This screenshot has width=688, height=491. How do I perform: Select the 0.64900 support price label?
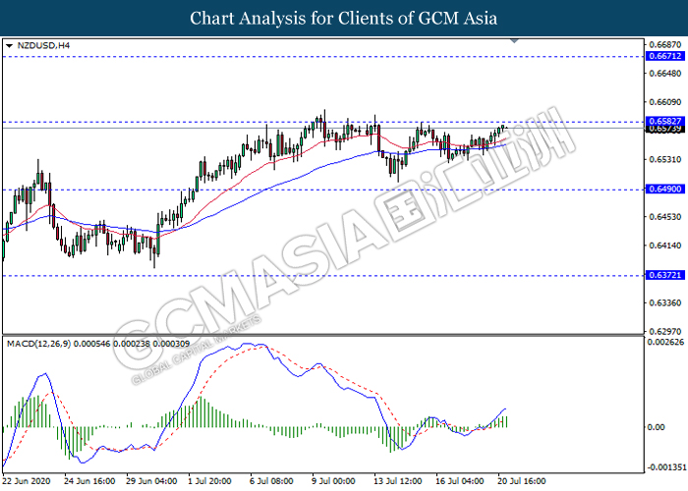(x=665, y=189)
